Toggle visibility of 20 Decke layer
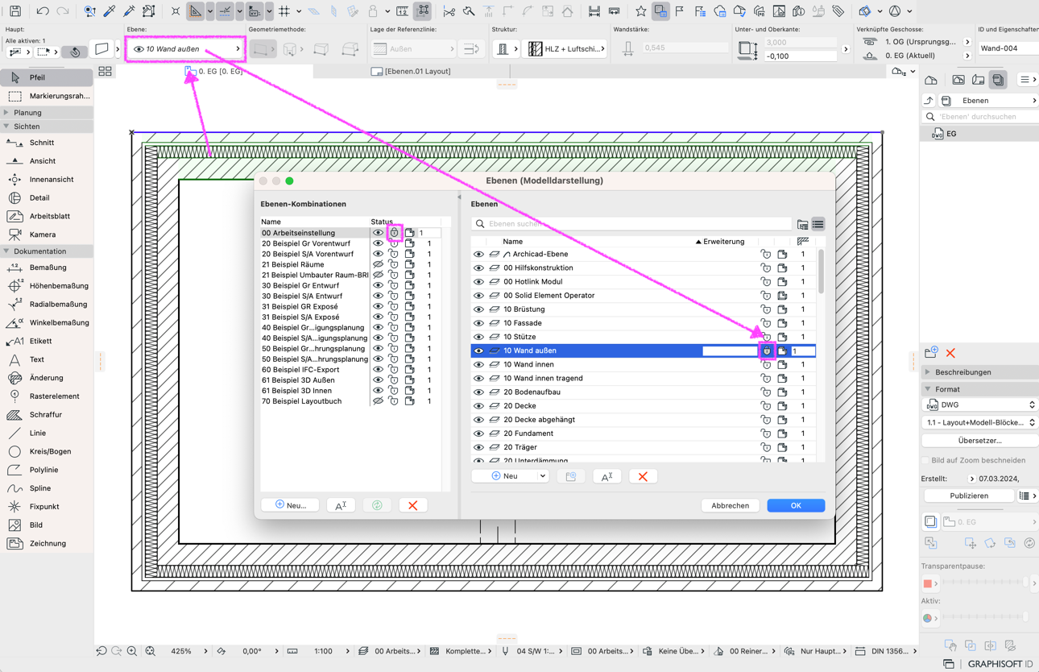This screenshot has width=1039, height=672. (x=478, y=406)
